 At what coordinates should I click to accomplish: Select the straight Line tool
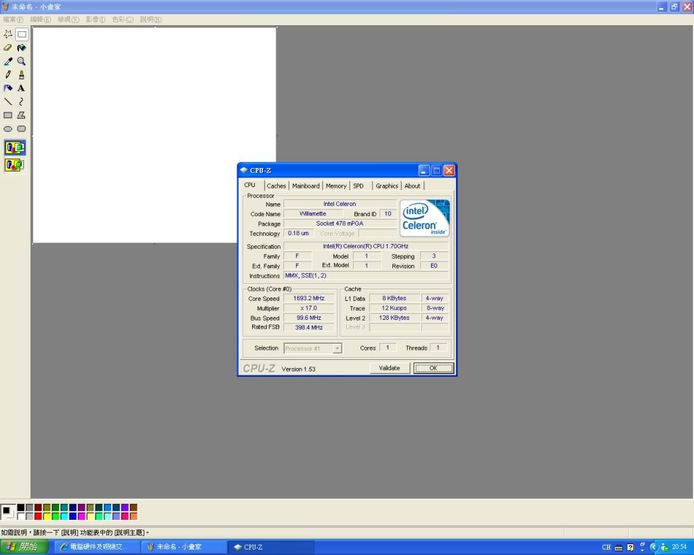point(8,102)
